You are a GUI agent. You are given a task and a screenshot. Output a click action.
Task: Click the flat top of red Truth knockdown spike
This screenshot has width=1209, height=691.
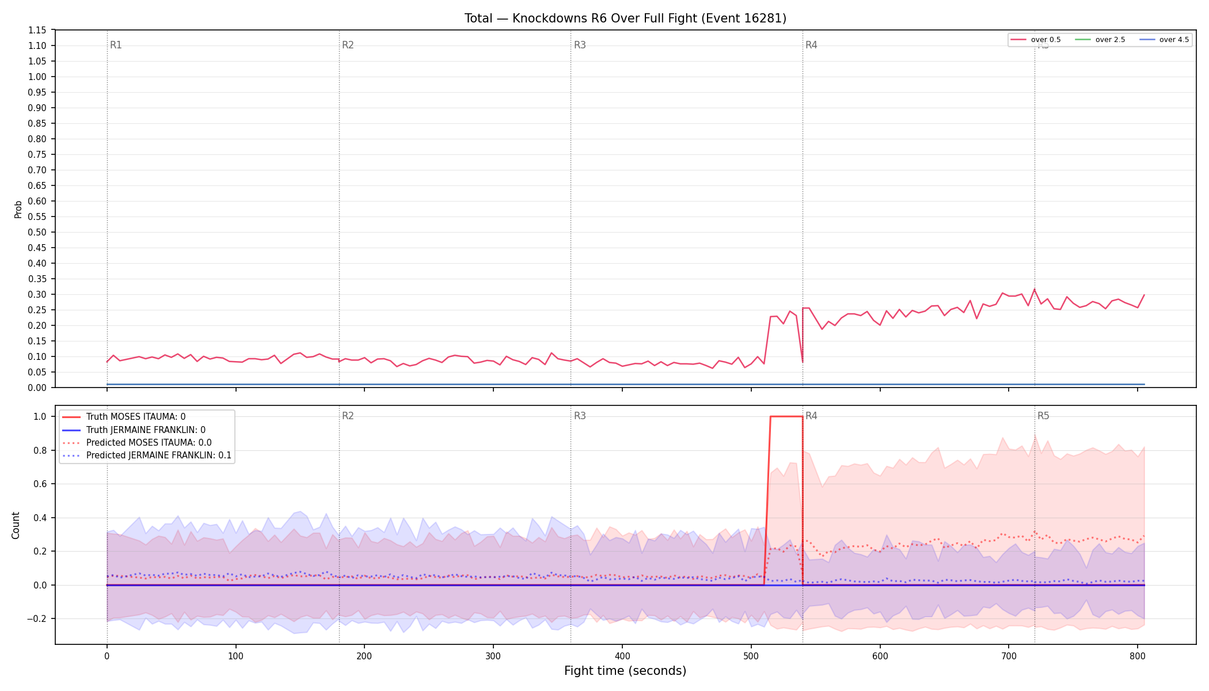786,416
